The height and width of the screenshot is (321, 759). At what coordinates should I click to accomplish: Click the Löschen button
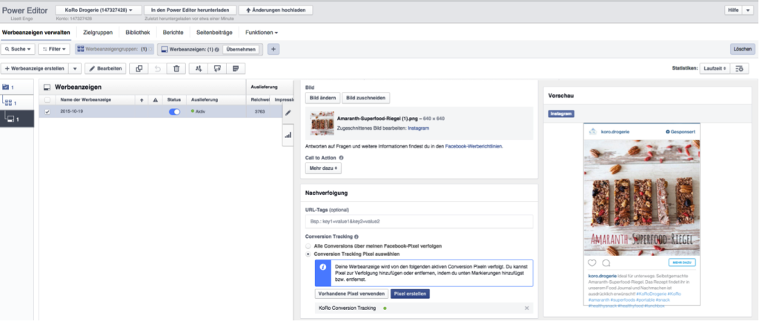point(742,49)
